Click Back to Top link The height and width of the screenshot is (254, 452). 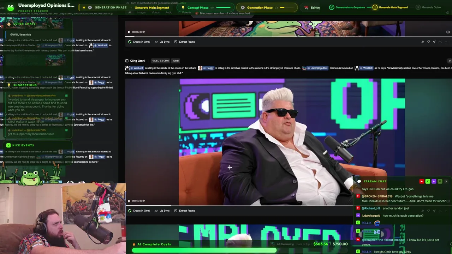pos(303,244)
